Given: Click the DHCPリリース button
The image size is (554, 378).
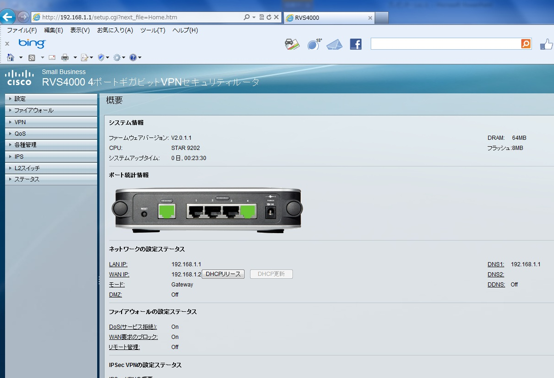Looking at the screenshot, I should 223,274.
